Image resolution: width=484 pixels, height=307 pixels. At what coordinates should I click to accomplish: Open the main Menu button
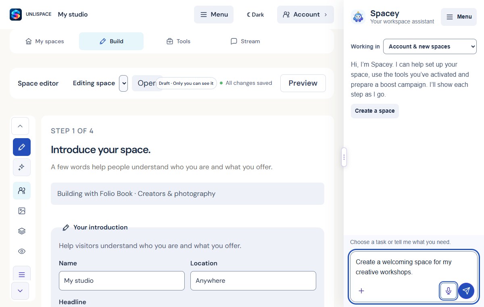pyautogui.click(x=214, y=15)
